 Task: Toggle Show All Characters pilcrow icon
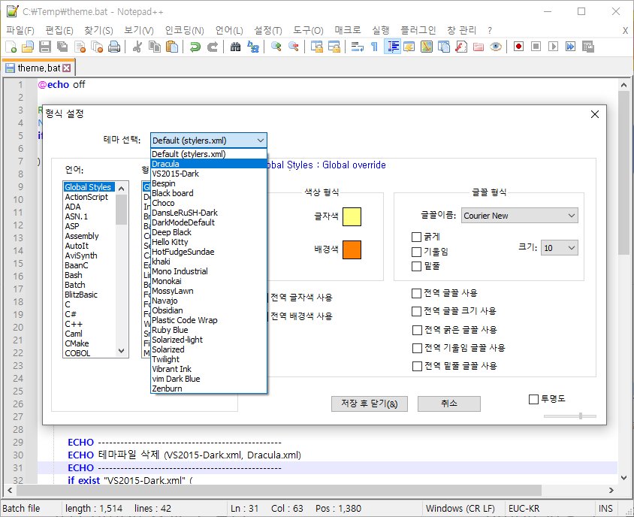374,47
